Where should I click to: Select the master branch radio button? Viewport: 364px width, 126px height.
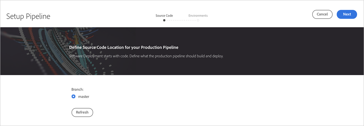73,96
